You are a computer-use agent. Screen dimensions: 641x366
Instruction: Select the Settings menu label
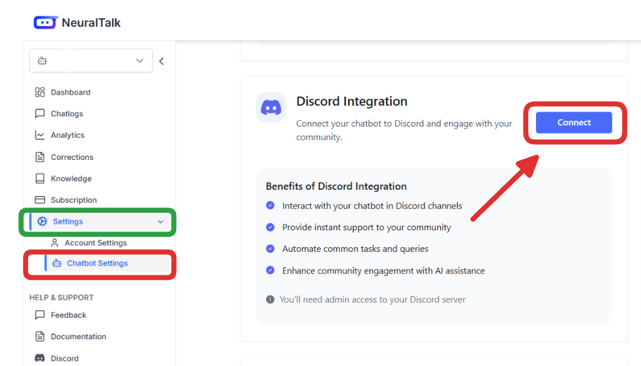[x=68, y=221]
